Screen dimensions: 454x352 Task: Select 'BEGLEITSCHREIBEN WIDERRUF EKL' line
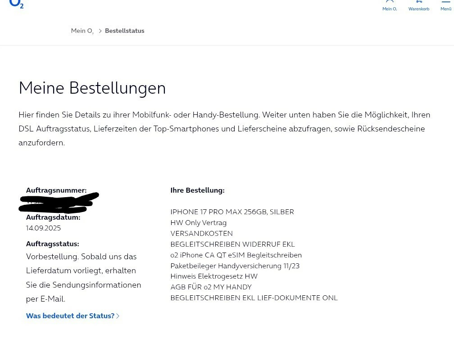(x=233, y=244)
